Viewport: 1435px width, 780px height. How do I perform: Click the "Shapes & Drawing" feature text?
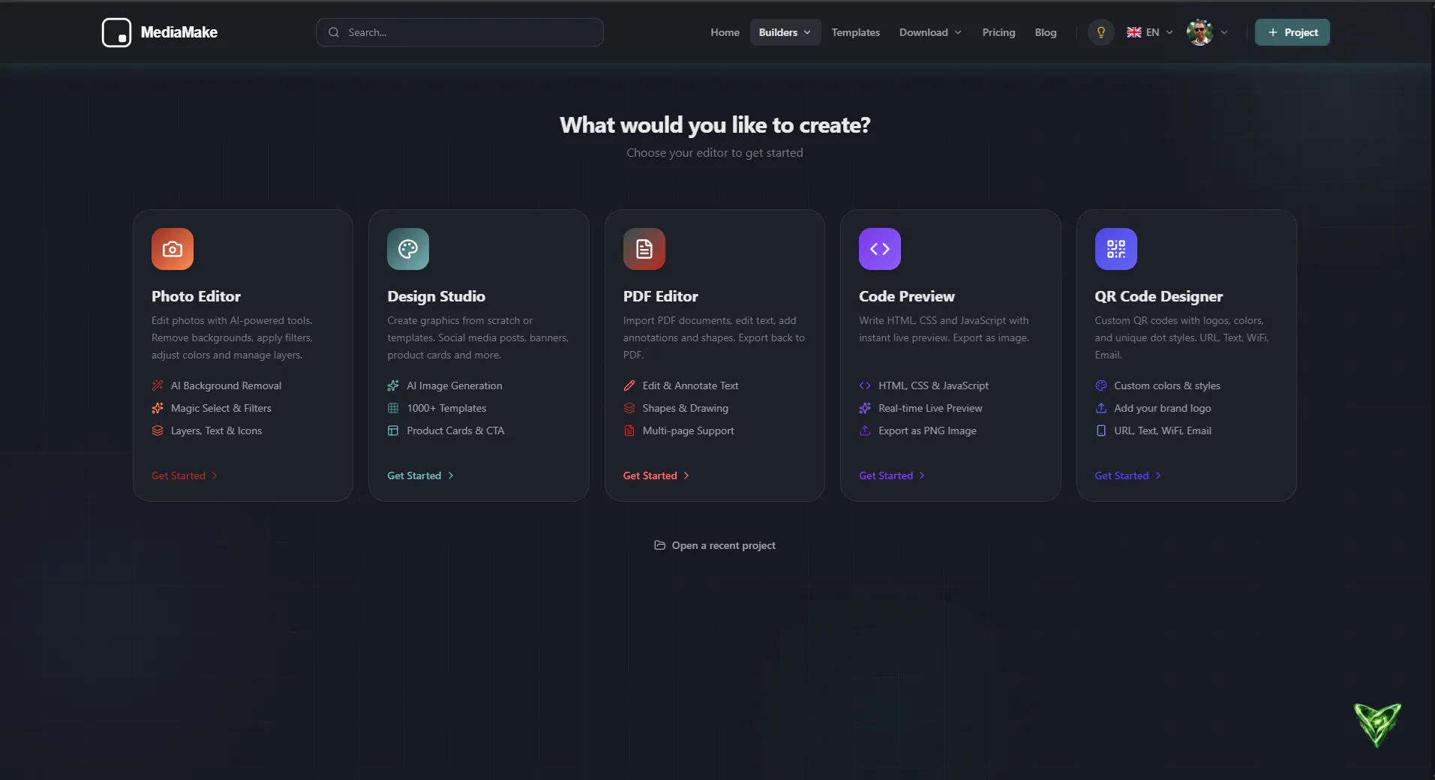point(685,408)
